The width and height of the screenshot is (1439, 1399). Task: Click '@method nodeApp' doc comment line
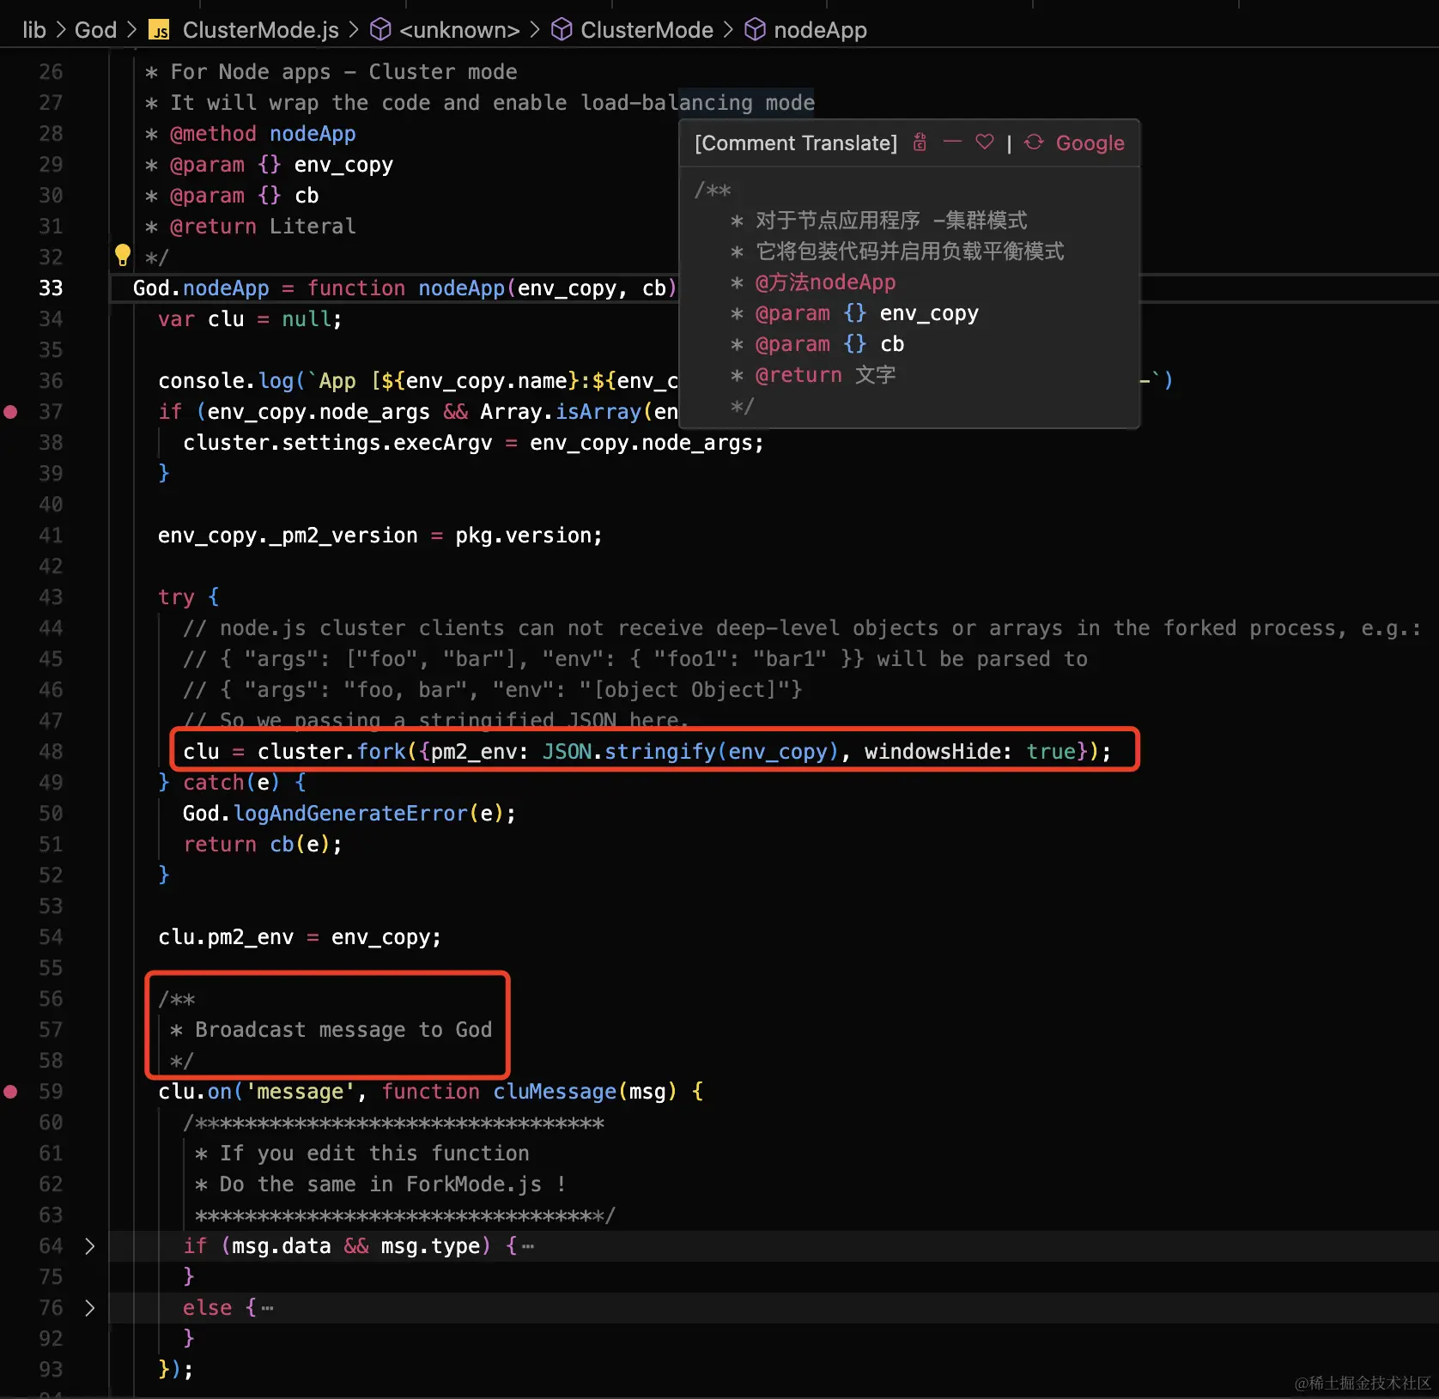point(263,134)
